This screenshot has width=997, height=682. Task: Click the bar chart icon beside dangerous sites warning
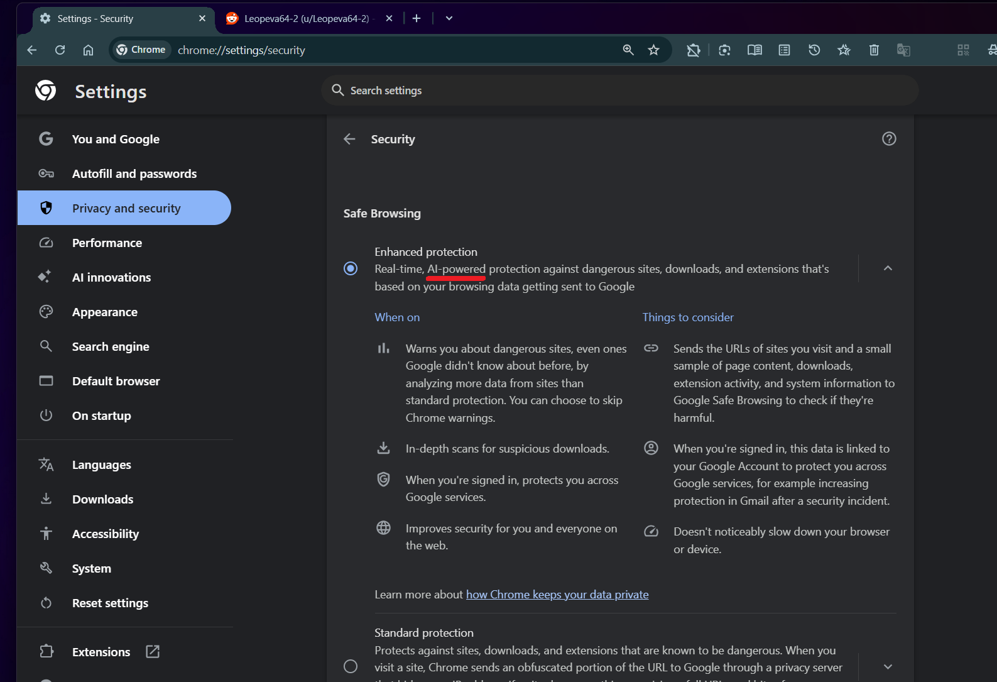pyautogui.click(x=383, y=348)
